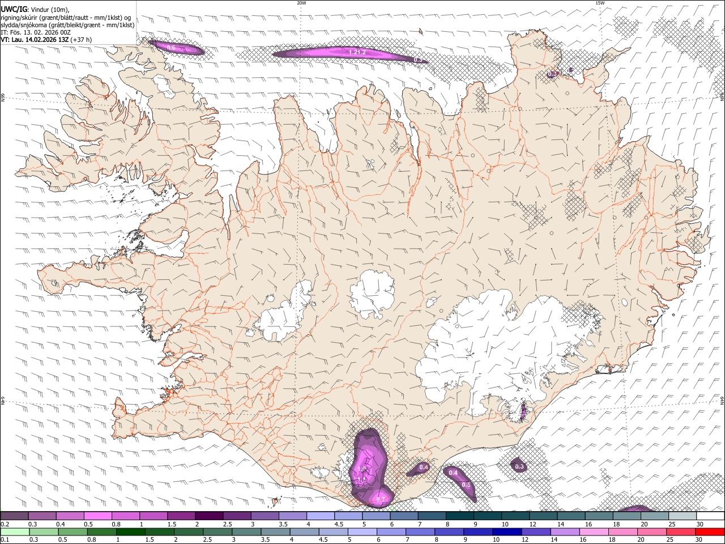This screenshot has width=725, height=544.
Task: Click the light lavender top-row swatch labeled 4
Action: (x=321, y=516)
